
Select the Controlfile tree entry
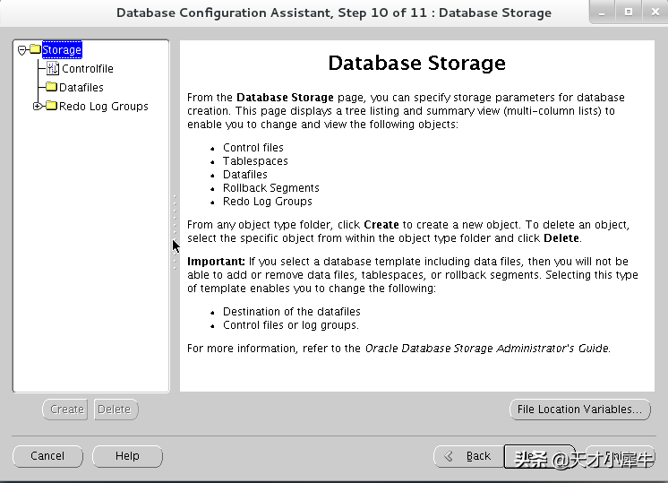pyautogui.click(x=88, y=69)
